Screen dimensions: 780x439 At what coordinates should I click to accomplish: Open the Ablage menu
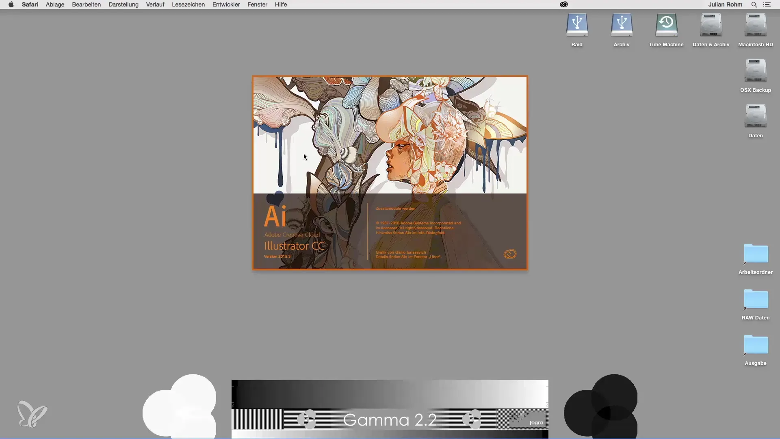(x=55, y=4)
